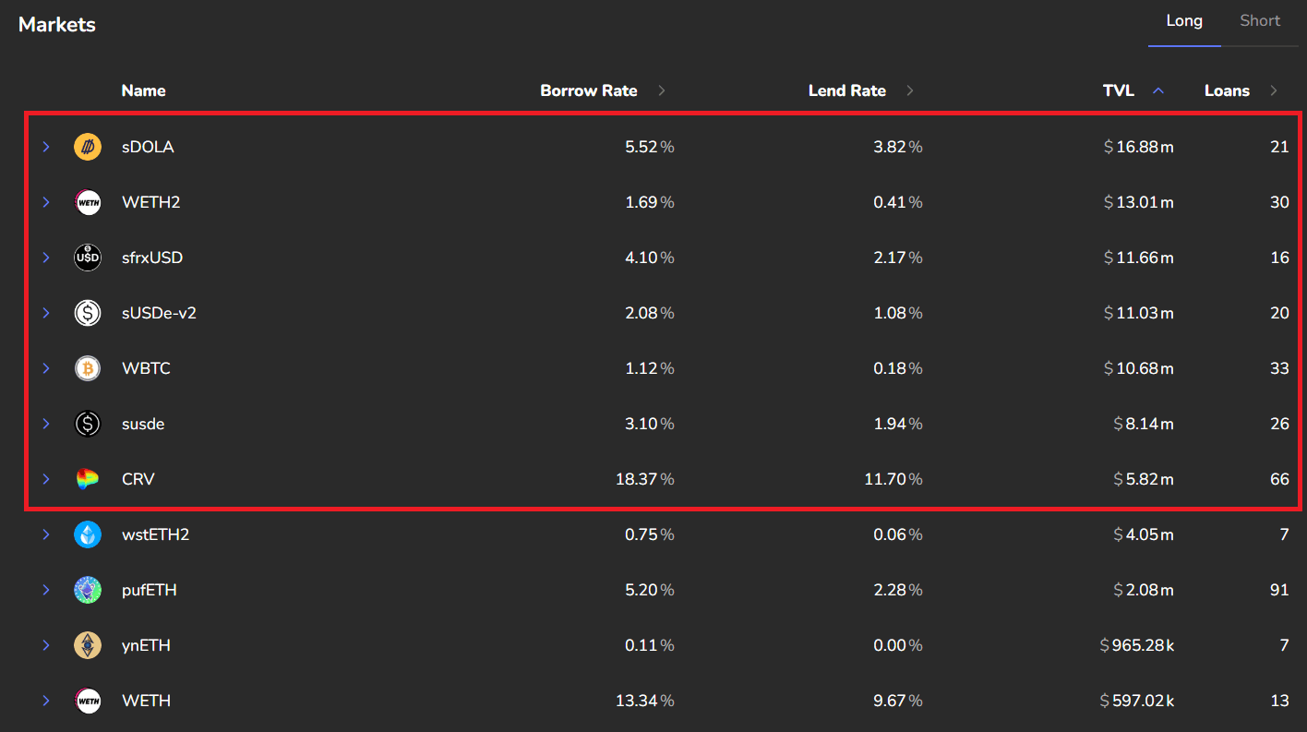Click the sUSDe-v2 token icon
The height and width of the screenshot is (732, 1307).
pos(88,313)
